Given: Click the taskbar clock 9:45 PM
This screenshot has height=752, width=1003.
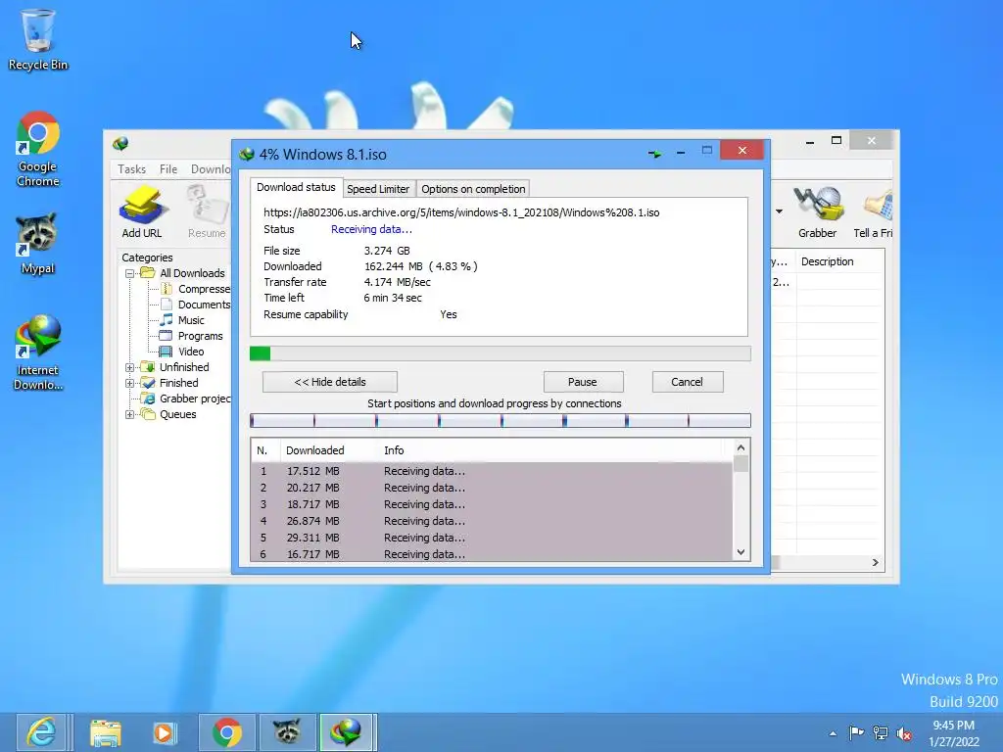Looking at the screenshot, I should 954,733.
